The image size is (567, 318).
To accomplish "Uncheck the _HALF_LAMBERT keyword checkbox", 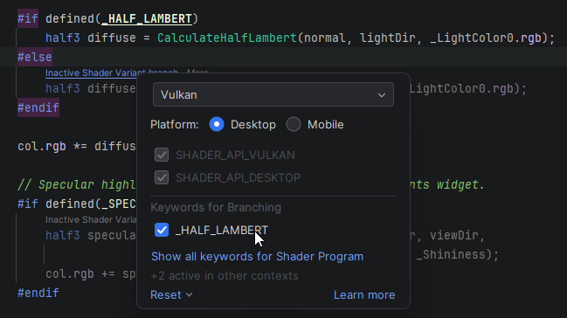I will 162,230.
